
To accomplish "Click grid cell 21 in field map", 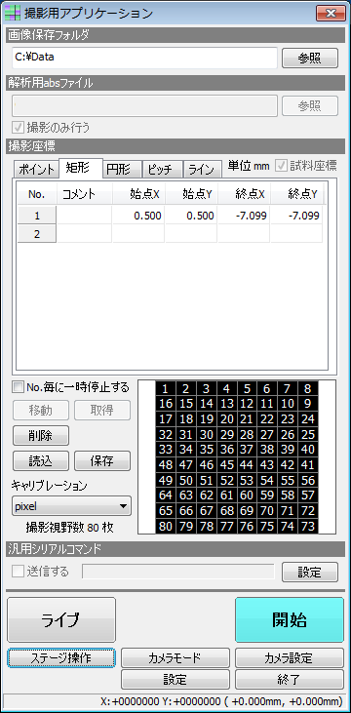I will click(x=247, y=418).
